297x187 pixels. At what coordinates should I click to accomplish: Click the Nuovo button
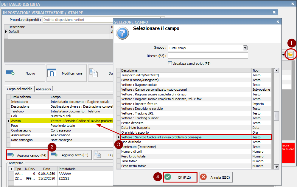pos(25,73)
